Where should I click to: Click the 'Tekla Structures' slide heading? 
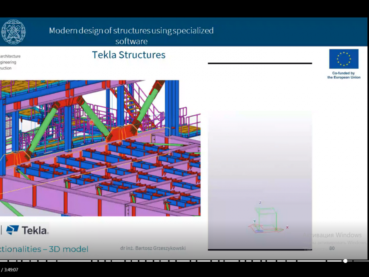tap(129, 55)
